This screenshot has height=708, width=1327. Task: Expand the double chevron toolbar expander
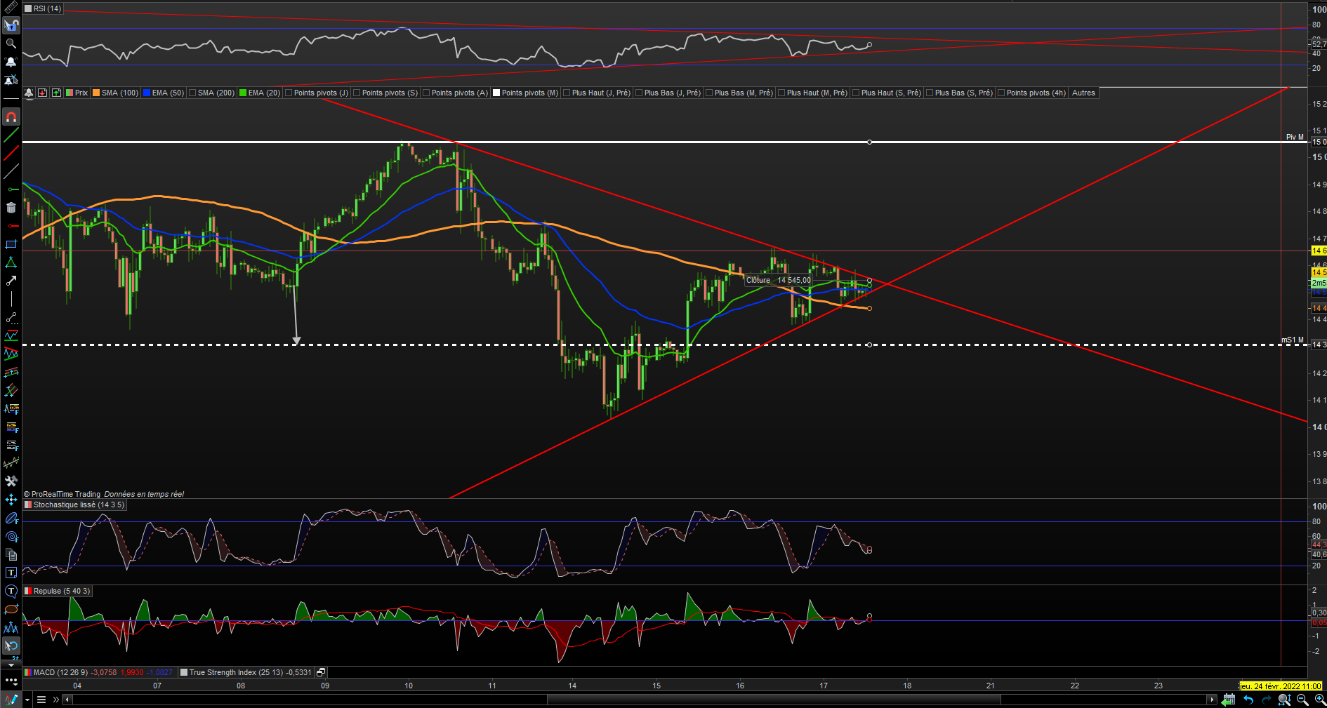click(x=56, y=700)
